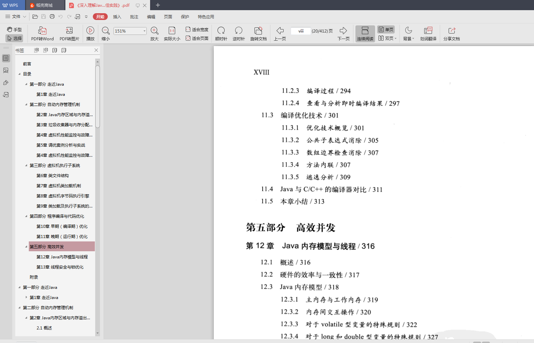This screenshot has width=534, height=343.
Task: Add a new bookmark
Action: [x=55, y=50]
